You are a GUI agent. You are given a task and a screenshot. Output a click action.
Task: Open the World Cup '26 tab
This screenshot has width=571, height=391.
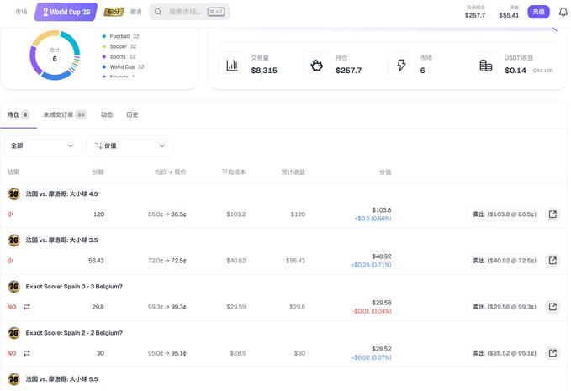click(x=66, y=12)
